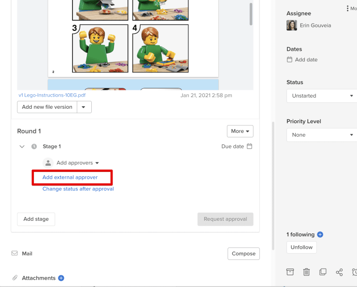Click the duplicate copy icon

pyautogui.click(x=323, y=272)
